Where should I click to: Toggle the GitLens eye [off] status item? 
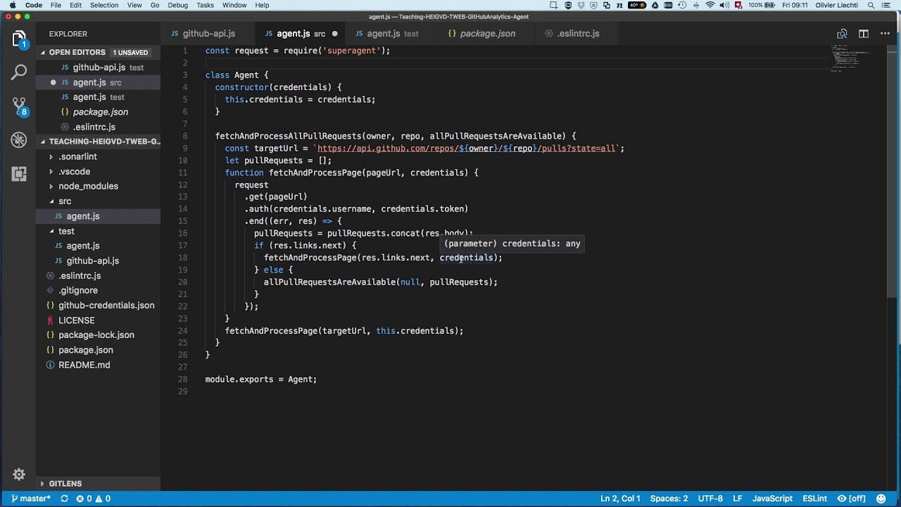(851, 499)
